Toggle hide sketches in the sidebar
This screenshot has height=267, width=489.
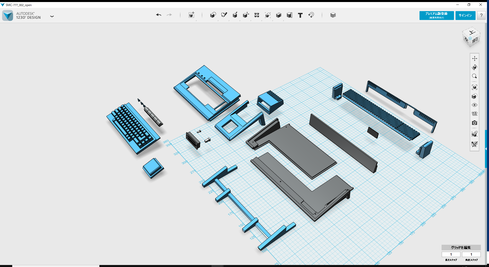(x=475, y=144)
